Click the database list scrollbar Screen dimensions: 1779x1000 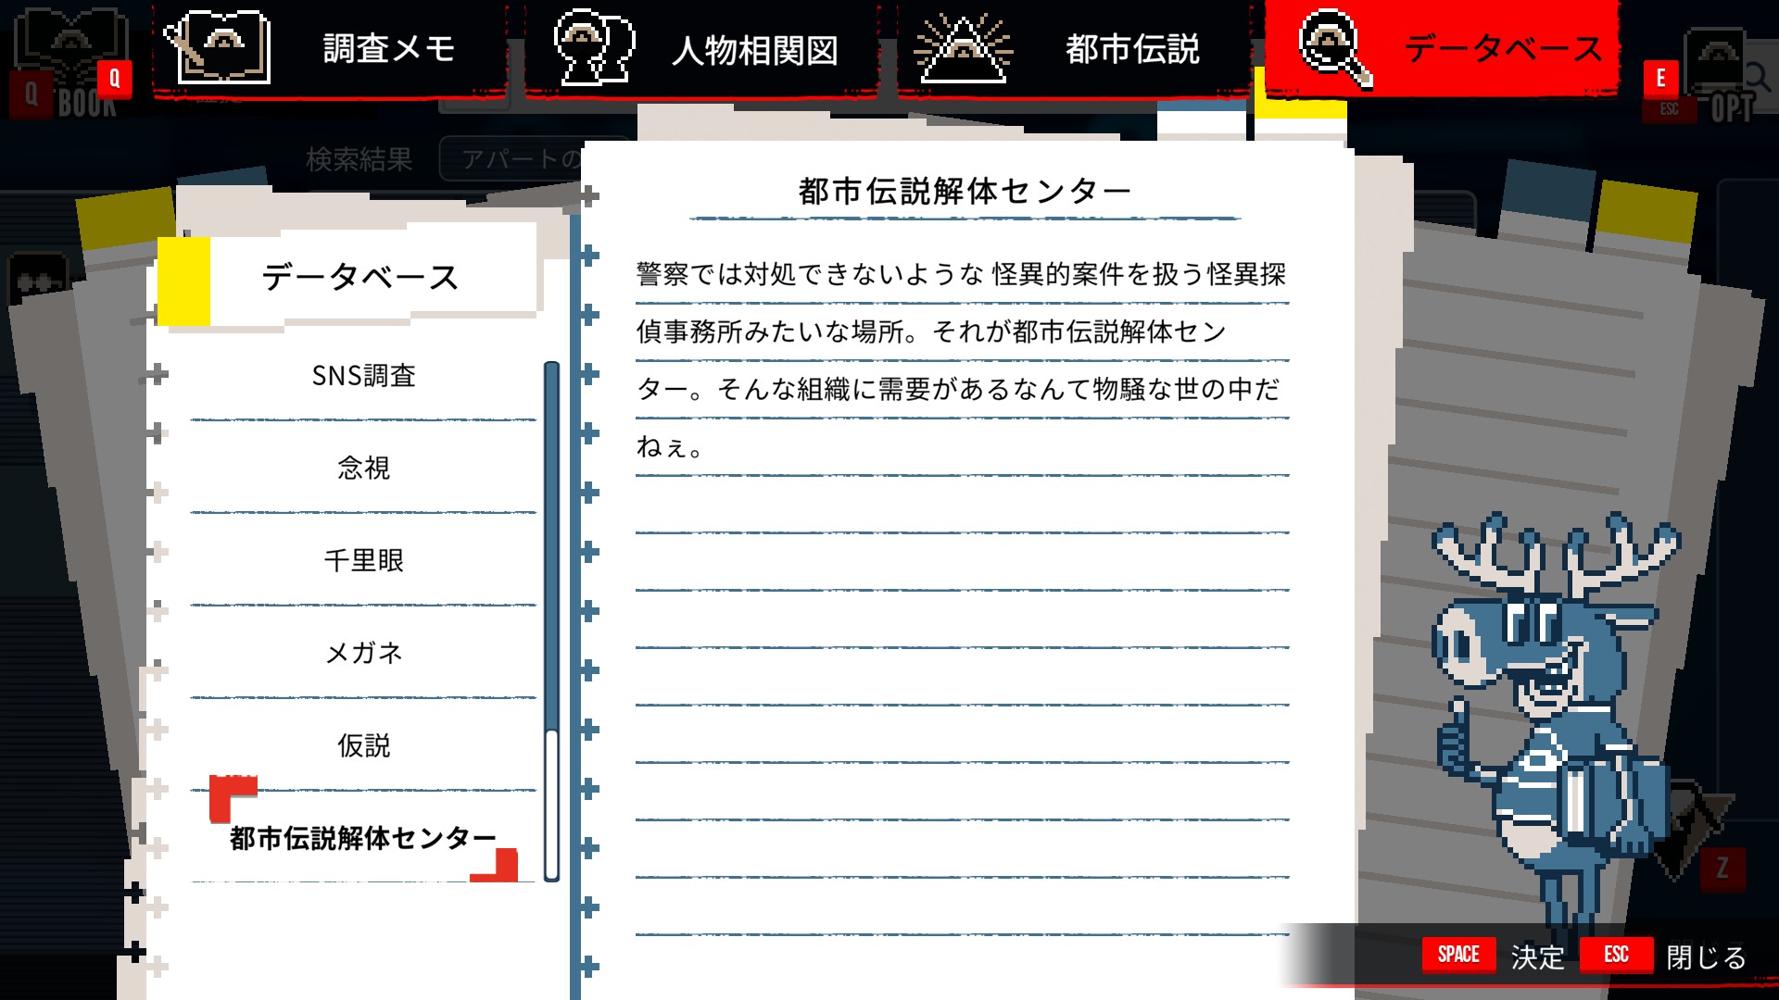pos(551,620)
